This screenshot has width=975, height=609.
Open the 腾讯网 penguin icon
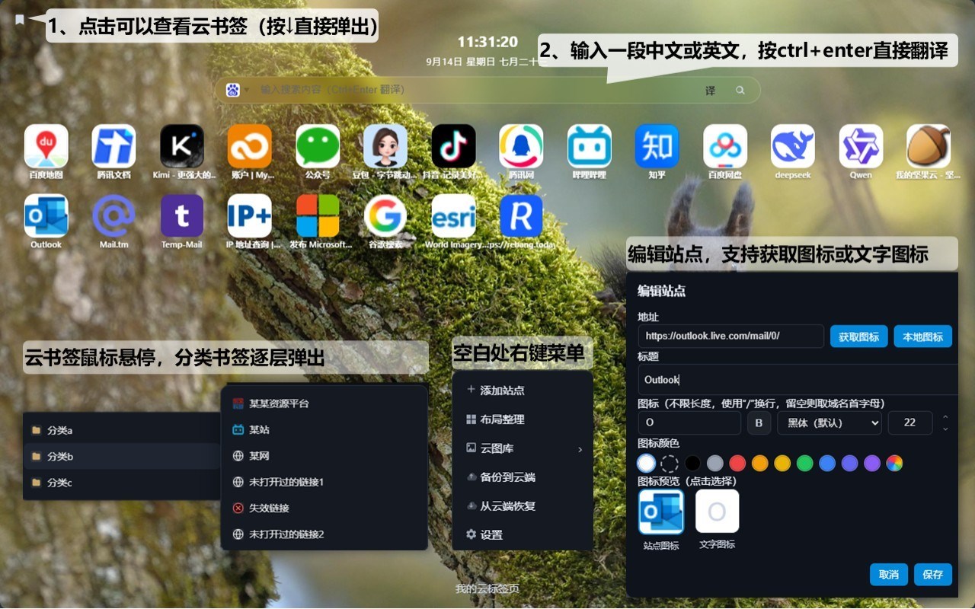point(521,146)
